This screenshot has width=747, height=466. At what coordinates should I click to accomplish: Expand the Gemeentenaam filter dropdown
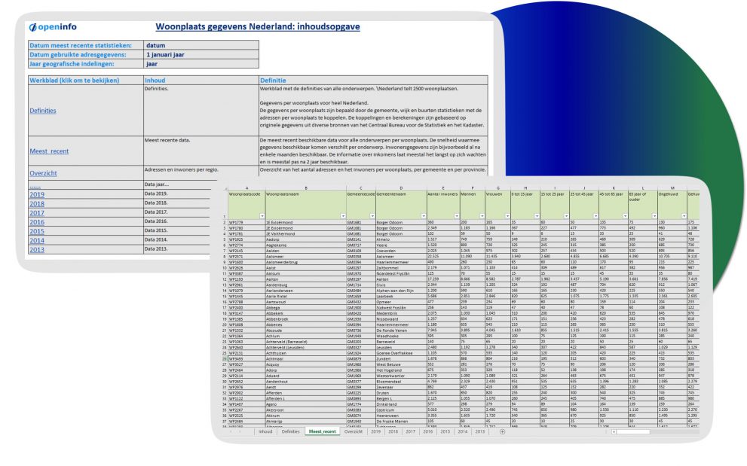(424, 216)
